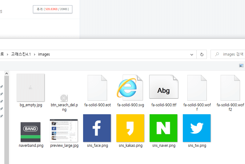Expand the chevron after 고래스킨4.1
The image size is (245, 164).
click(34, 54)
